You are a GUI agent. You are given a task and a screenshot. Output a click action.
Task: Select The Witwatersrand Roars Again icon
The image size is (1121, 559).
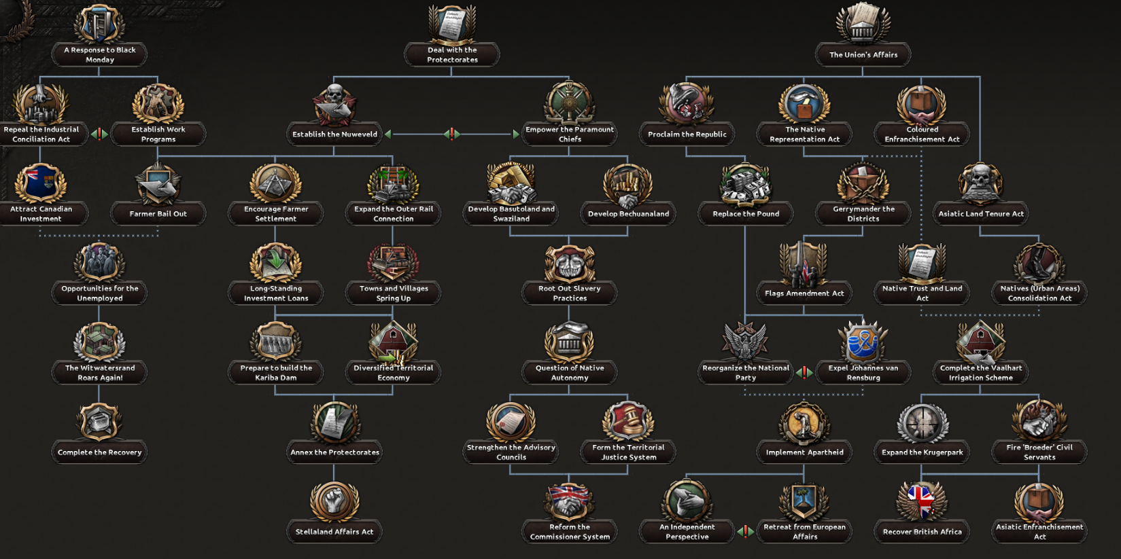point(99,342)
